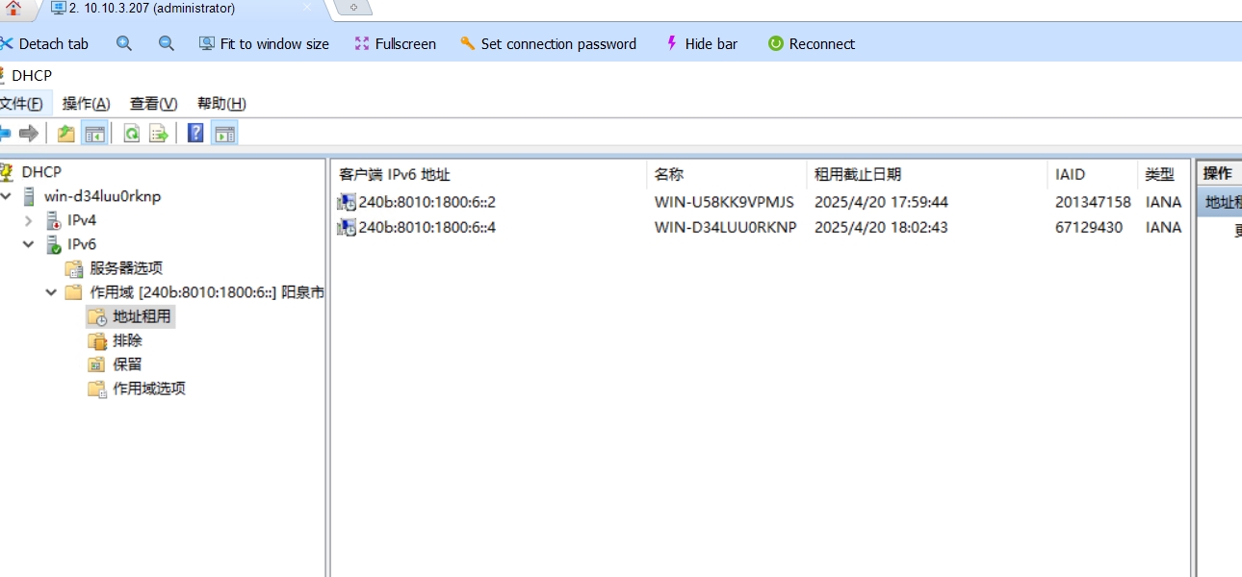Collapse the 作用域 scope node
The height and width of the screenshot is (577, 1242).
pyautogui.click(x=51, y=292)
